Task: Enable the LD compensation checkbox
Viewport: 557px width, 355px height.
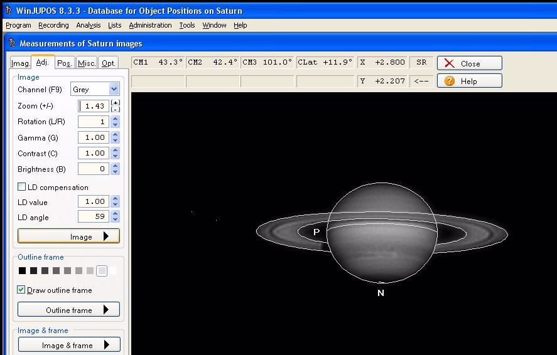Action: 22,187
